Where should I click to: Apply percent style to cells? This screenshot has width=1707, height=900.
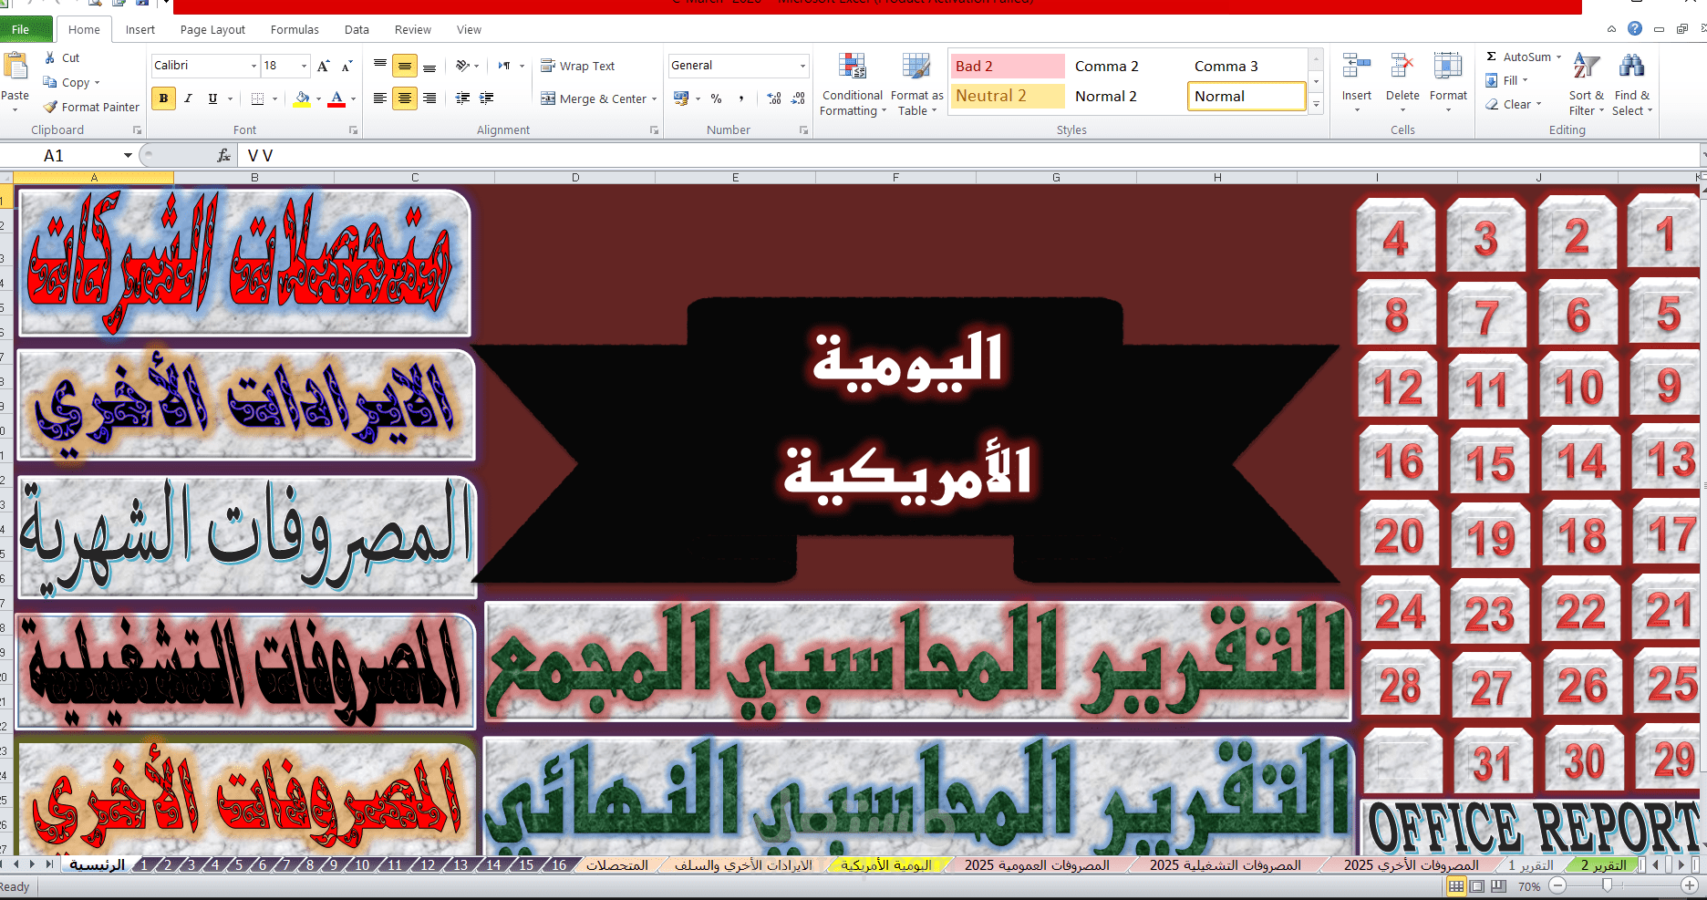pos(717,98)
